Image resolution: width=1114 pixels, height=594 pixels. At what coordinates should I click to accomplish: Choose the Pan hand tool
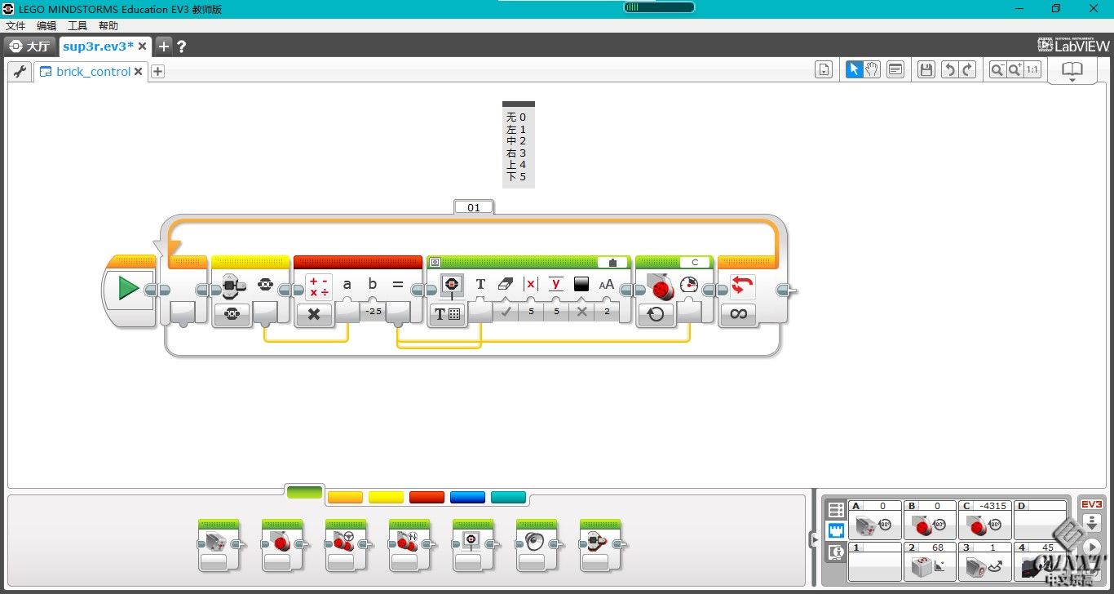pyautogui.click(x=872, y=70)
